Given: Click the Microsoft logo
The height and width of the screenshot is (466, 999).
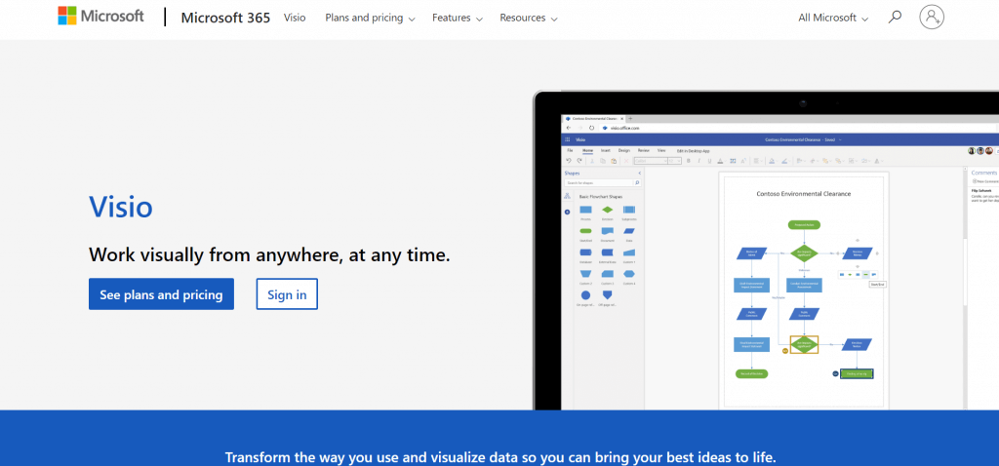Looking at the screenshot, I should [x=101, y=17].
